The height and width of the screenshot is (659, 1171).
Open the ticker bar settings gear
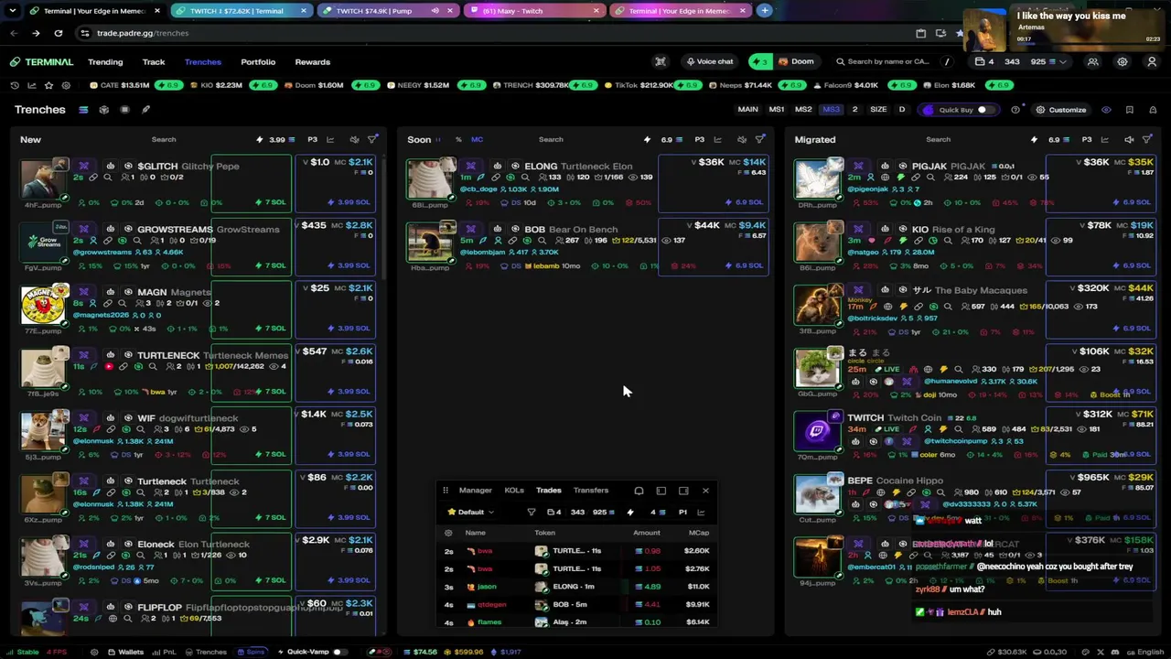[66, 85]
